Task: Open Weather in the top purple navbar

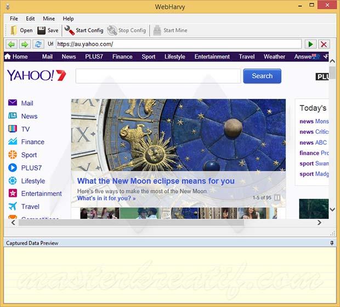Action: click(274, 56)
